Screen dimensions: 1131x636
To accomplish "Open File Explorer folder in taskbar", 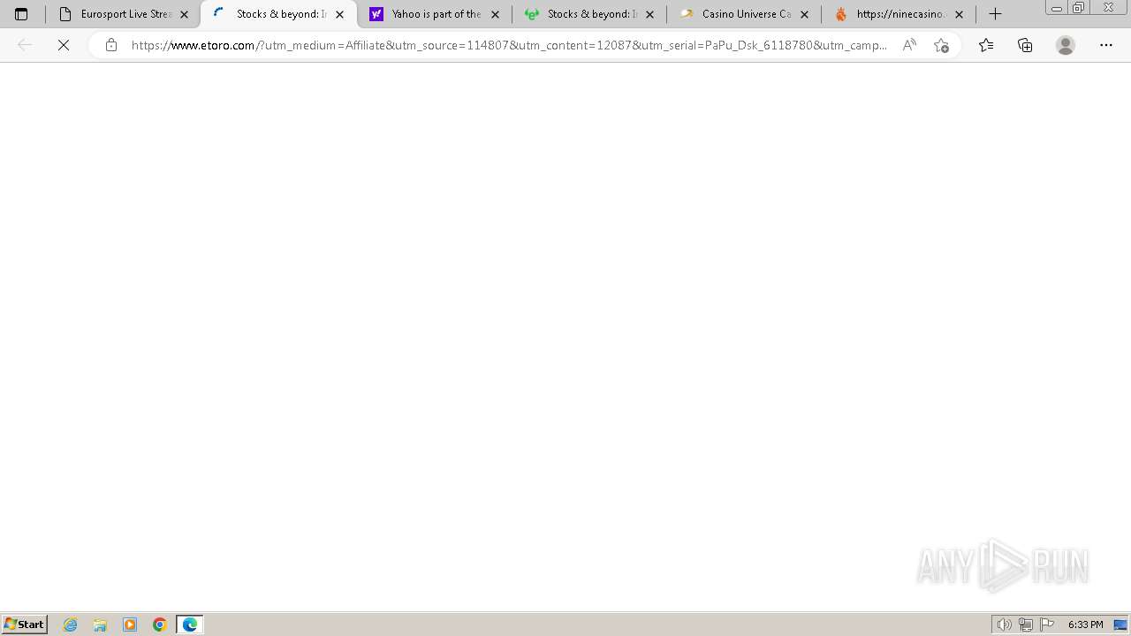I will (x=100, y=625).
